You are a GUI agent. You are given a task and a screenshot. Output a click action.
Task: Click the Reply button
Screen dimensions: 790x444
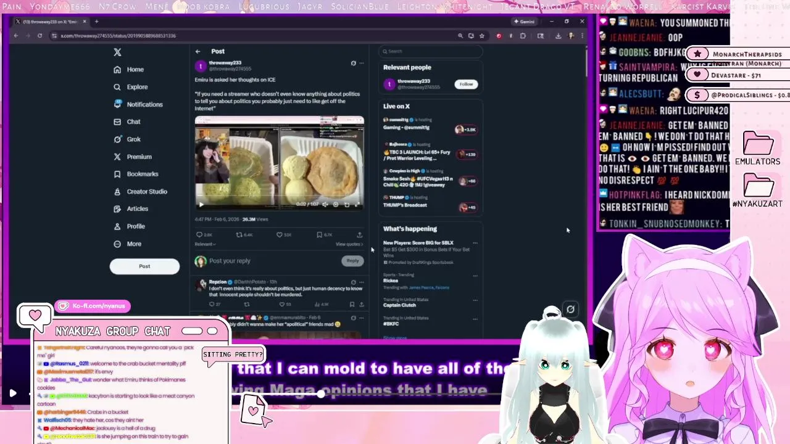pos(352,261)
